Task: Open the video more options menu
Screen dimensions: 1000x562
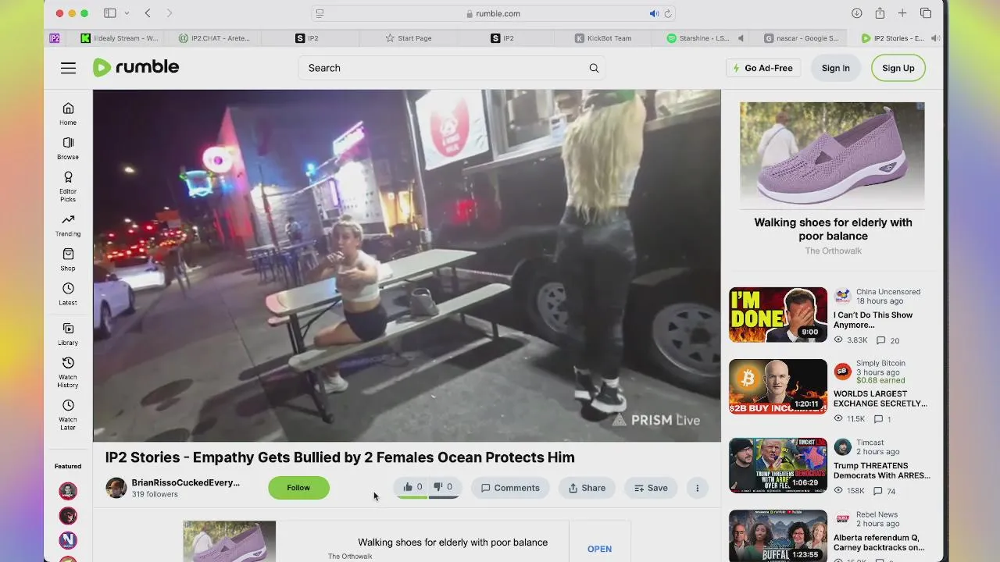Action: tap(698, 488)
